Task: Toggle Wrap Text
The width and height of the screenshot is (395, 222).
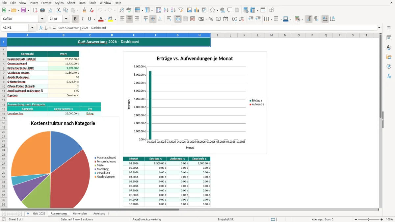Action: pos(169,19)
